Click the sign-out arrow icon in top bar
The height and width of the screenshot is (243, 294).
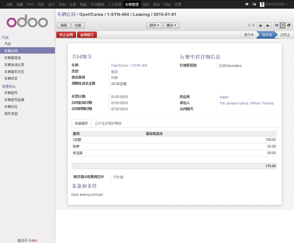247,4
